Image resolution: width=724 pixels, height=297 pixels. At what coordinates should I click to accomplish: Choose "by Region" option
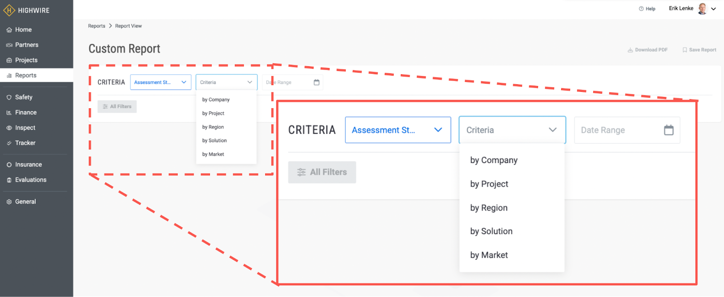[x=213, y=127]
